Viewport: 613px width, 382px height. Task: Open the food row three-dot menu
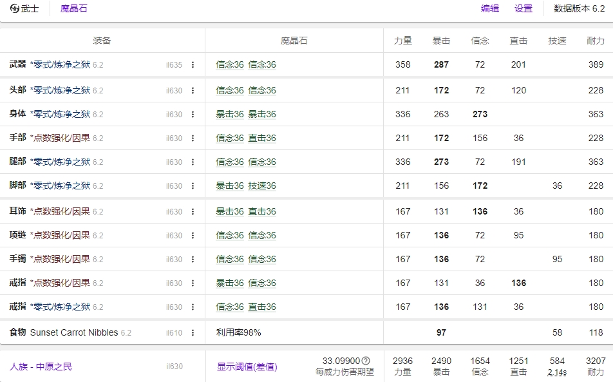click(x=193, y=333)
